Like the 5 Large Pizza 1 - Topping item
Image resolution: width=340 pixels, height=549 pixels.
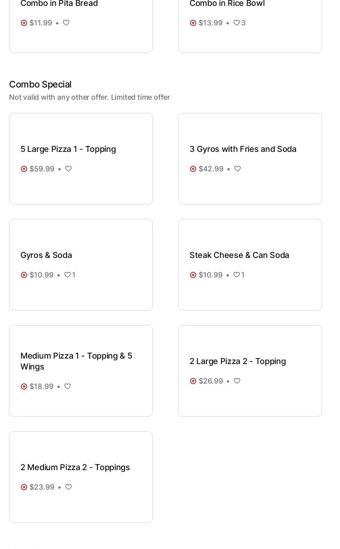(x=68, y=169)
